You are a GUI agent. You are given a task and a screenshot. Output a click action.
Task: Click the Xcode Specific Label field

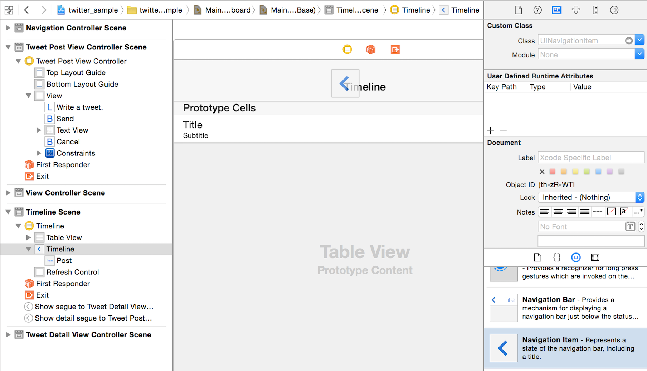590,158
